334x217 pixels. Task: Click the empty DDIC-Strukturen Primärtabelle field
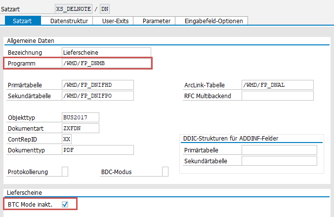(279, 150)
